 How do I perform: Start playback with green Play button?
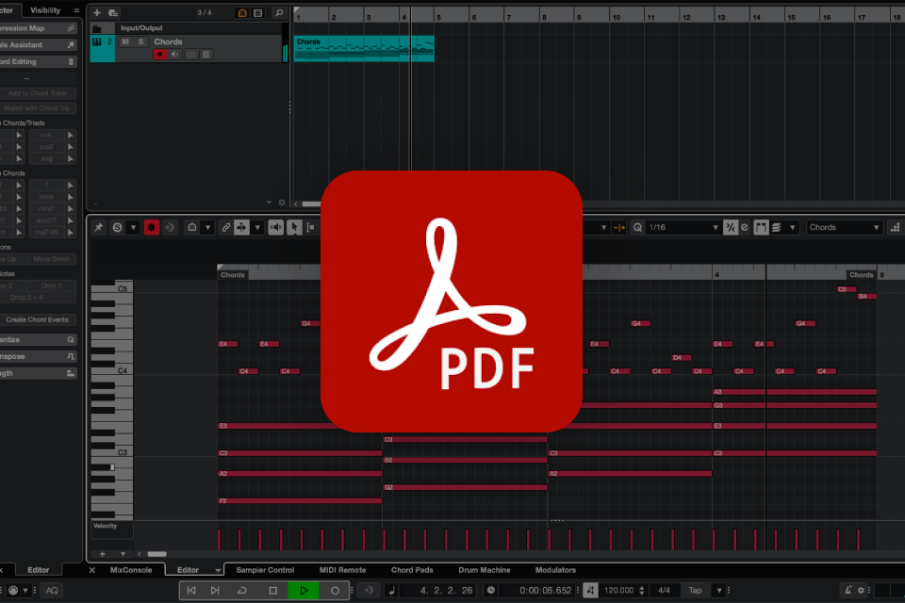[x=304, y=591]
